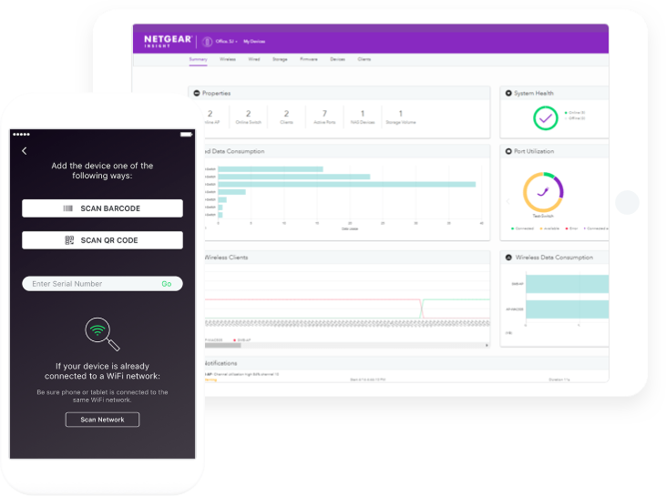Tap the SCAN BARCODE button
Viewport: 666px width, 496px height.
click(x=102, y=208)
